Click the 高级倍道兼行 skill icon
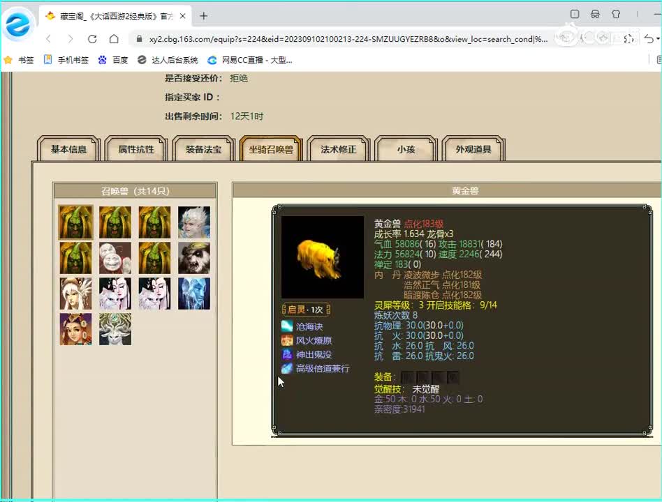This screenshot has width=662, height=502. tap(287, 368)
